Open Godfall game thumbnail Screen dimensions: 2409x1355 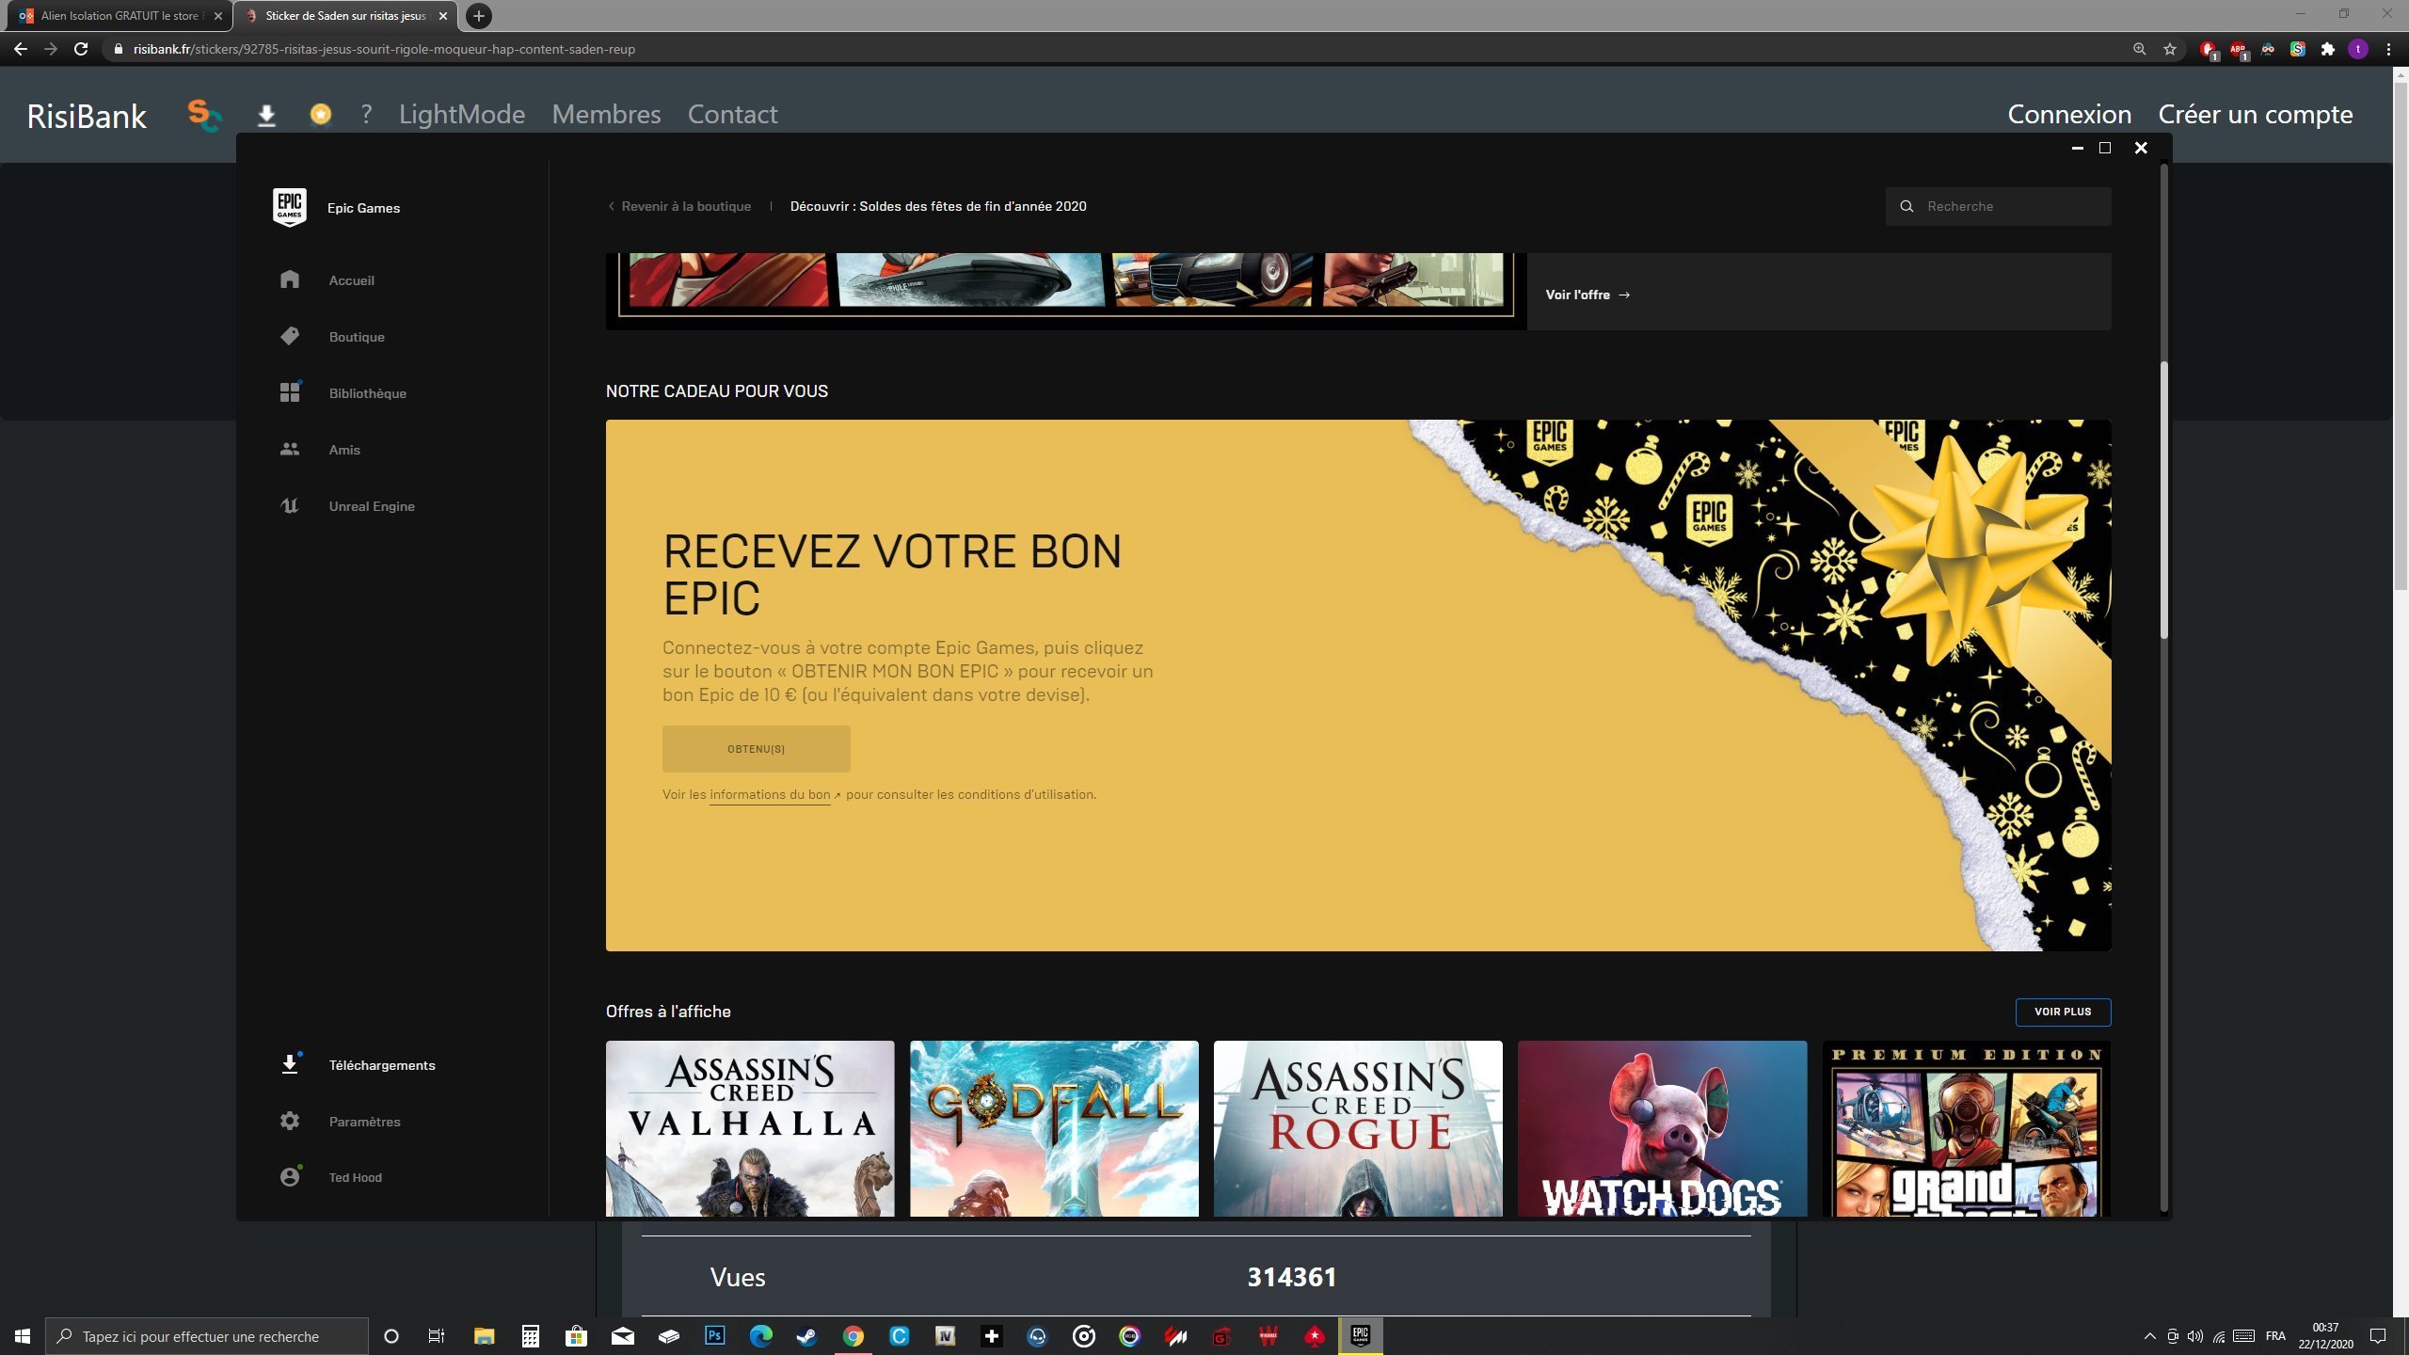click(x=1054, y=1128)
